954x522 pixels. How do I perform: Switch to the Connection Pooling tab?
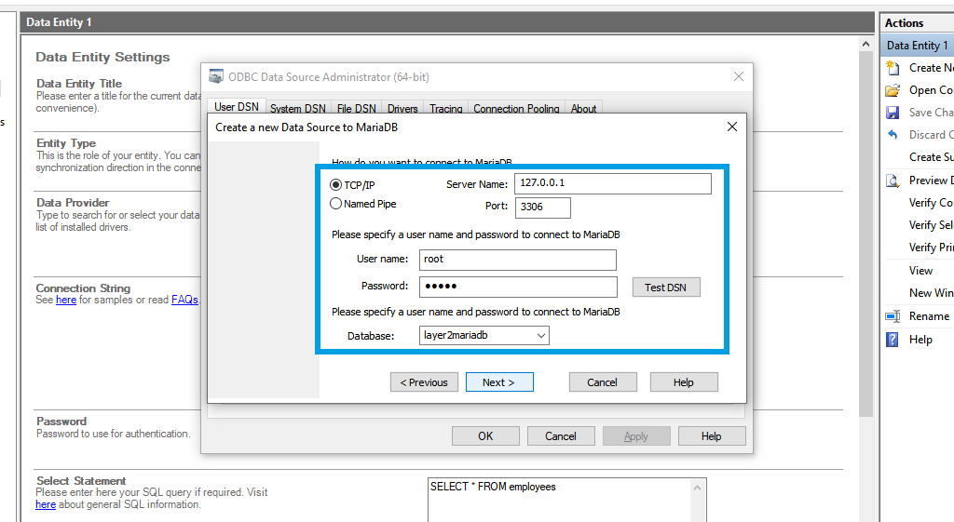pos(516,109)
